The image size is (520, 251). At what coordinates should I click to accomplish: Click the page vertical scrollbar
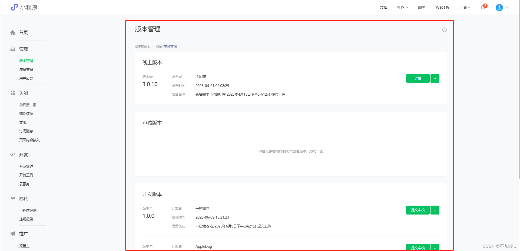coord(519,108)
